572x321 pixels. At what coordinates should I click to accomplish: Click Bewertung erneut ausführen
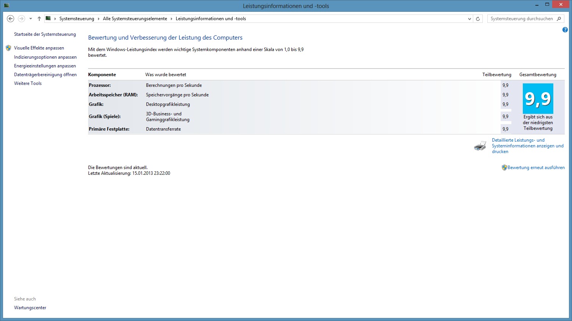click(x=536, y=168)
